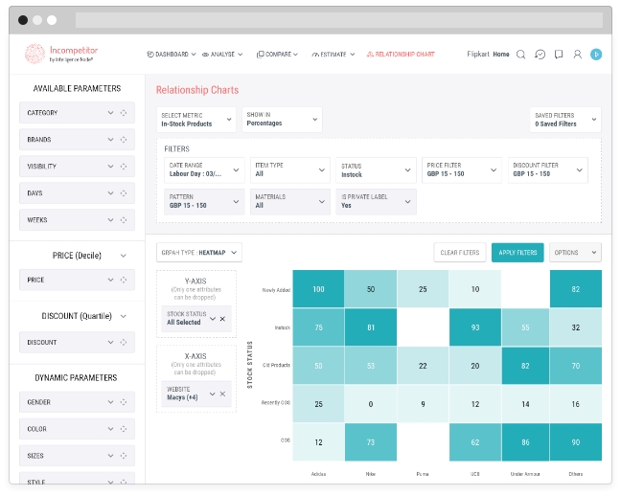Expand Website Macys chevron
The width and height of the screenshot is (621, 496).
point(213,394)
